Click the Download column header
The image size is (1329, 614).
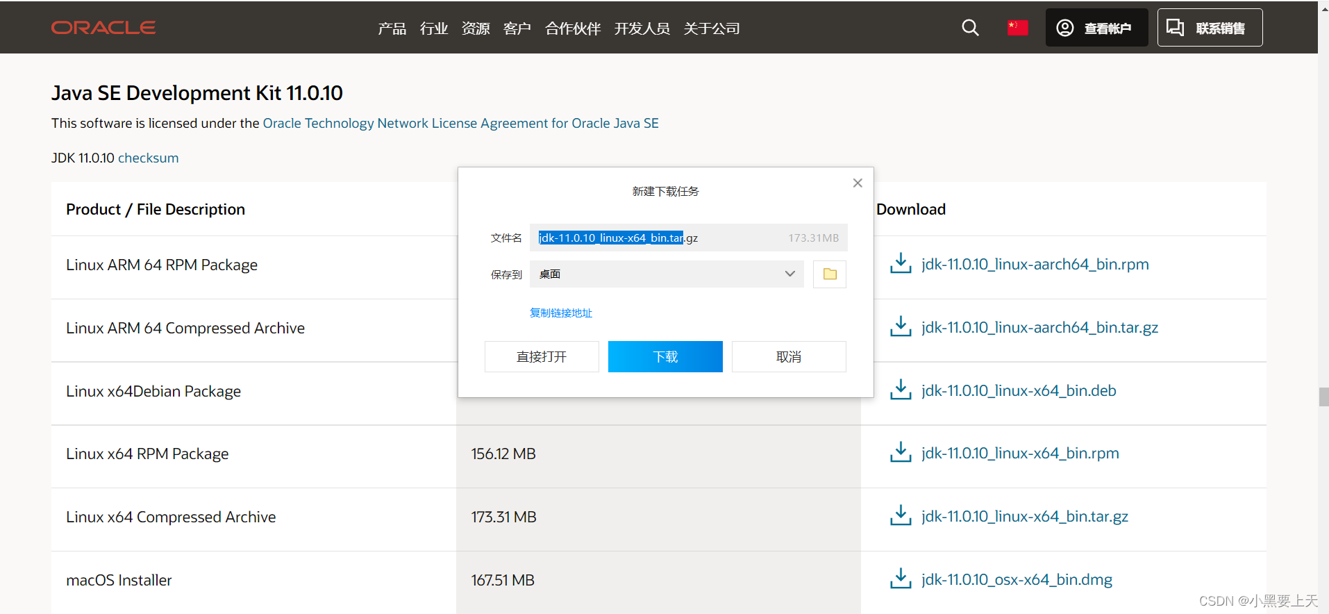[x=911, y=209]
